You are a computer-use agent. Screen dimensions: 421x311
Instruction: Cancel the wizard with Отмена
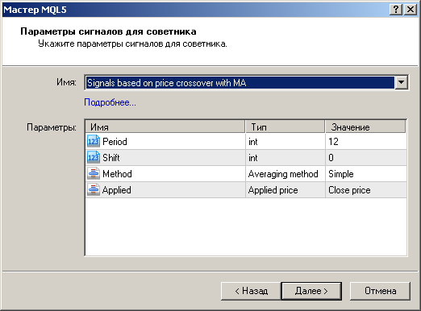[x=380, y=291]
